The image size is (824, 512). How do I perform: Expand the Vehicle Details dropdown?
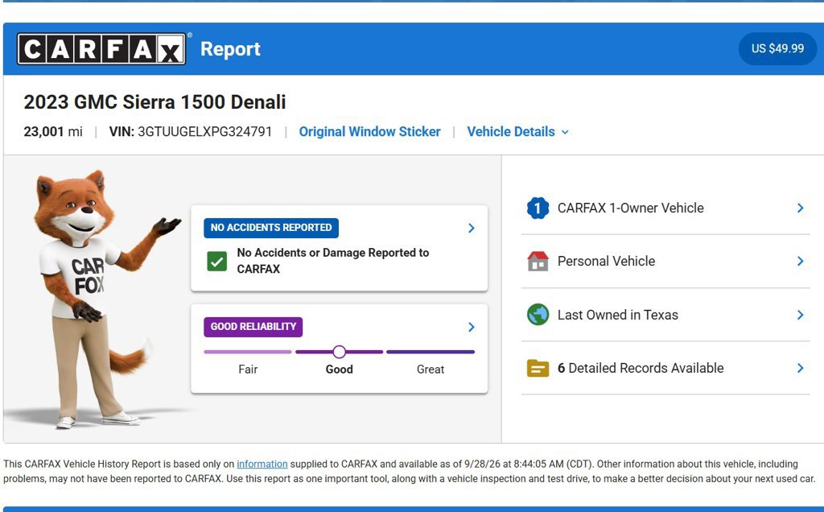(x=517, y=131)
